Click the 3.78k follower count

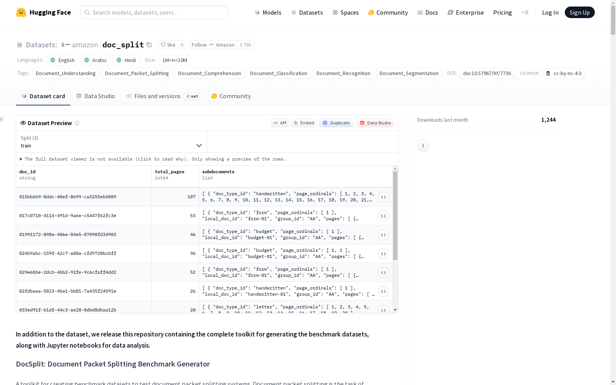click(245, 45)
